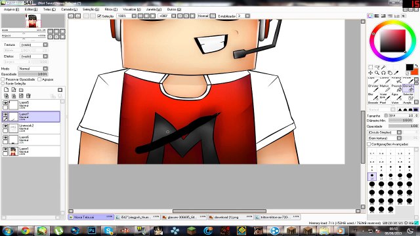Create a new linework layer
Viewport: 420px width, 236px height.
click(13, 90)
